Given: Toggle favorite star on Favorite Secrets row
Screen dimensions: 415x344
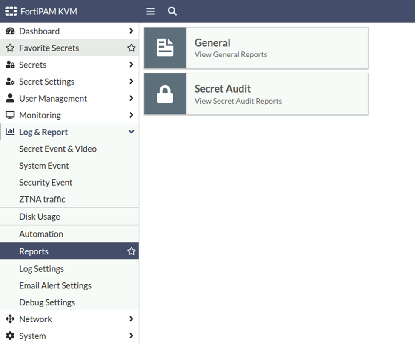Looking at the screenshot, I should [131, 48].
